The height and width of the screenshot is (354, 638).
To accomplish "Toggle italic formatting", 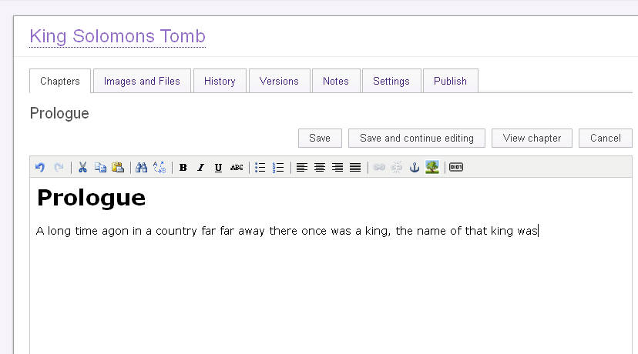I will click(x=200, y=167).
